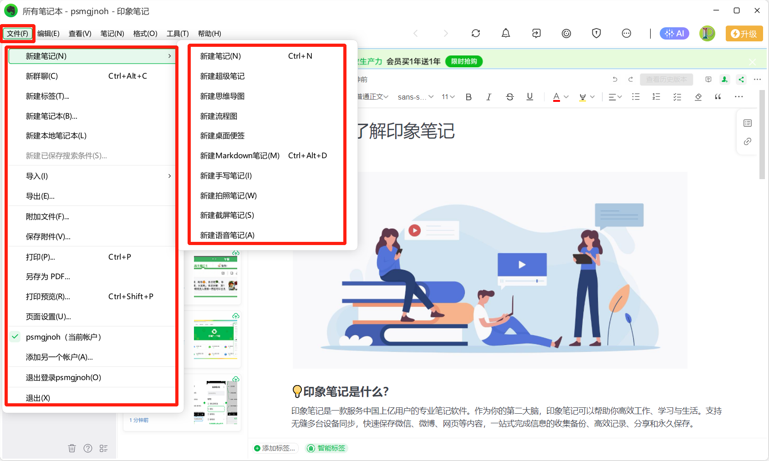
Task: Click the comment icon in note header
Action: (x=708, y=79)
